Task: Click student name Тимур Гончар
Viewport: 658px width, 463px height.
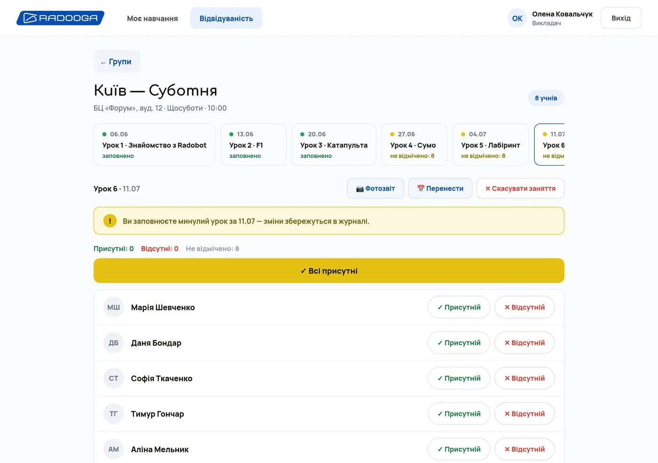Action: click(x=157, y=414)
